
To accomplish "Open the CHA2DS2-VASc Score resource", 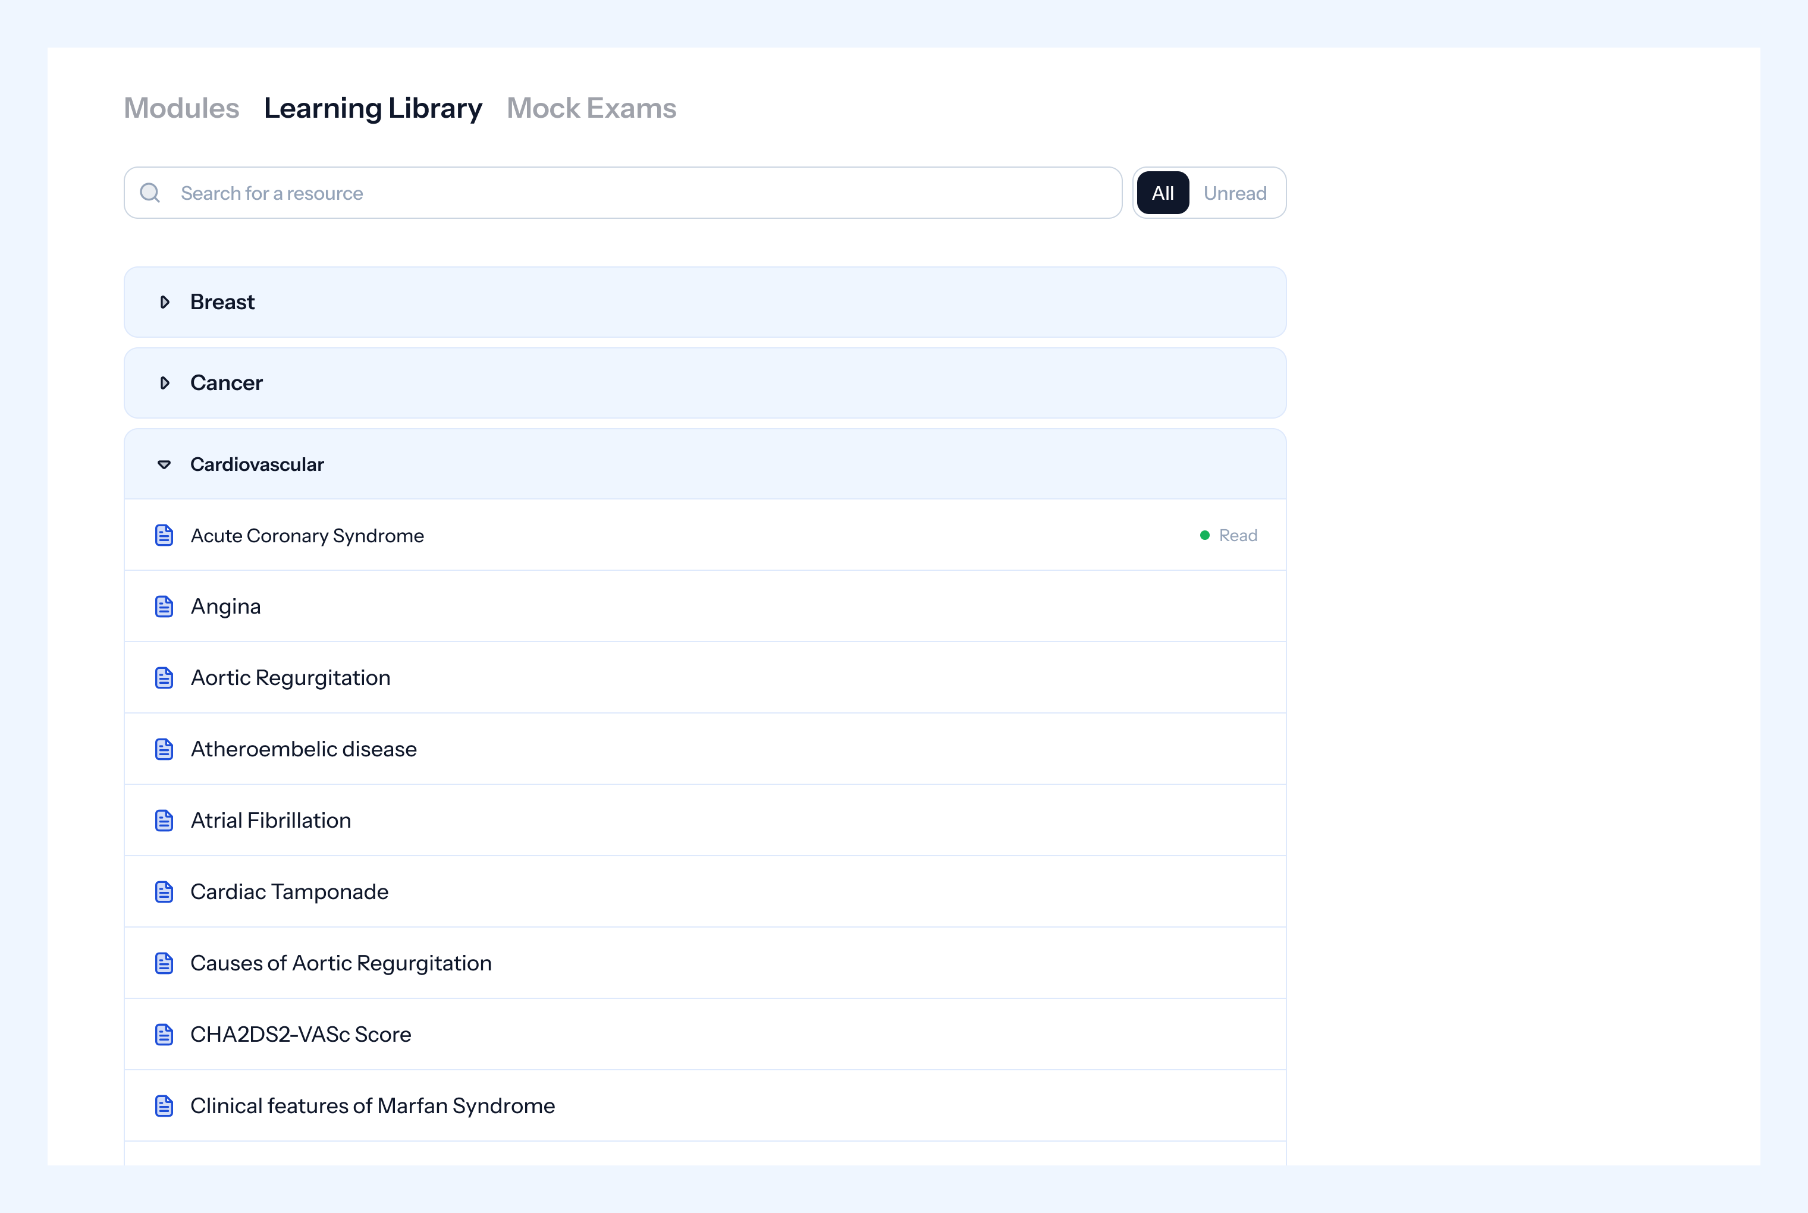I will tap(705, 1034).
